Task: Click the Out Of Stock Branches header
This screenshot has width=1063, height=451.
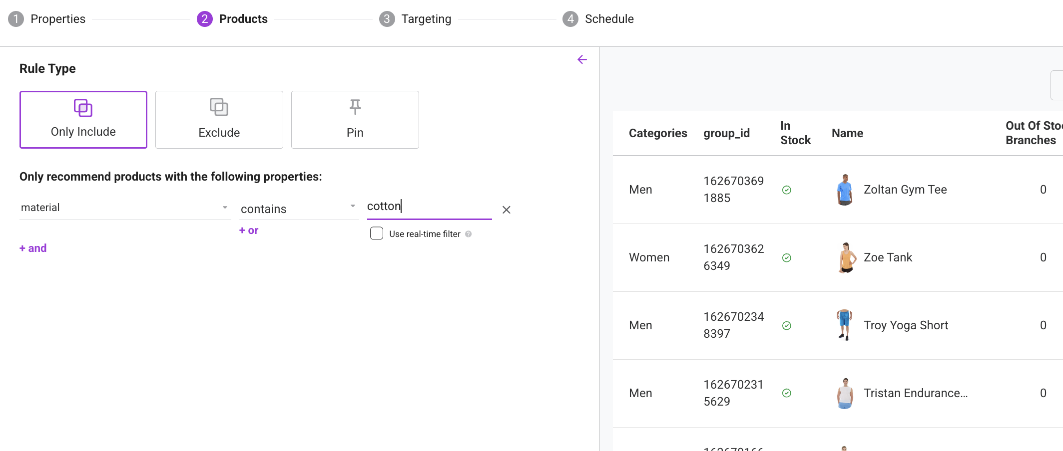Action: pyautogui.click(x=1034, y=133)
